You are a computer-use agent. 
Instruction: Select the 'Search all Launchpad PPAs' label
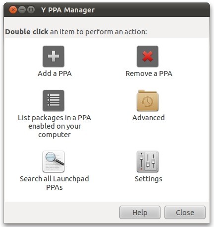point(54,183)
